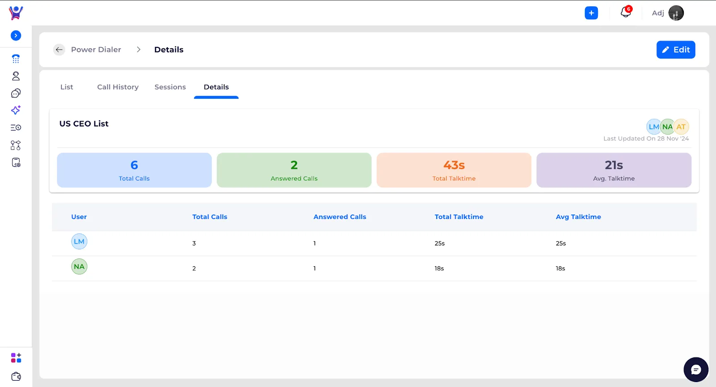Image resolution: width=716 pixels, height=387 pixels.
Task: Click the Answered Calls column header
Action: 340,217
